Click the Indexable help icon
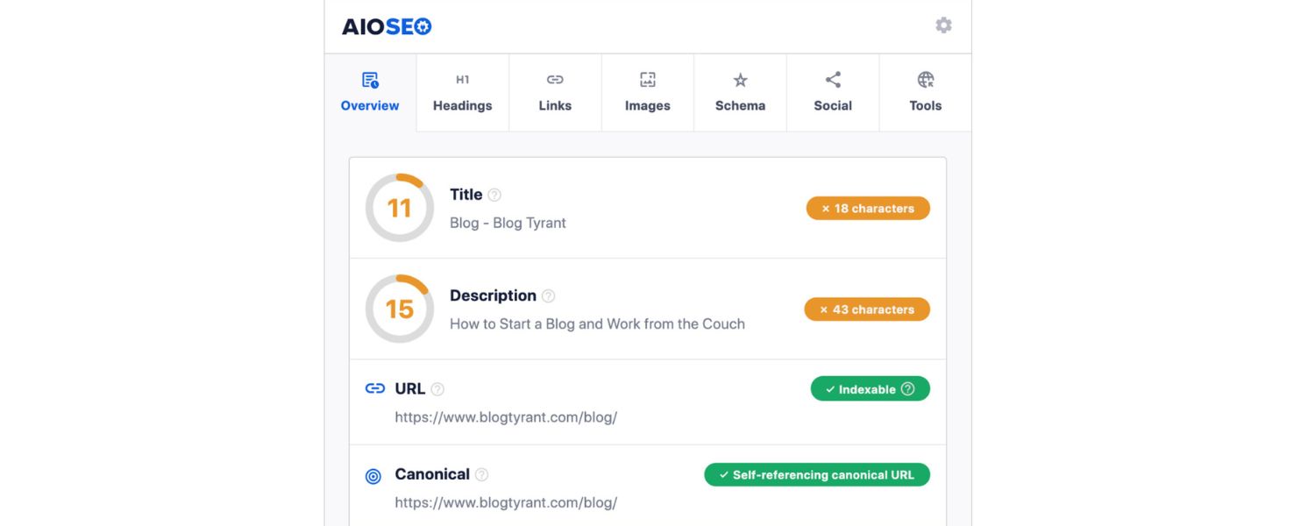The width and height of the screenshot is (1315, 526). pyautogui.click(x=907, y=388)
